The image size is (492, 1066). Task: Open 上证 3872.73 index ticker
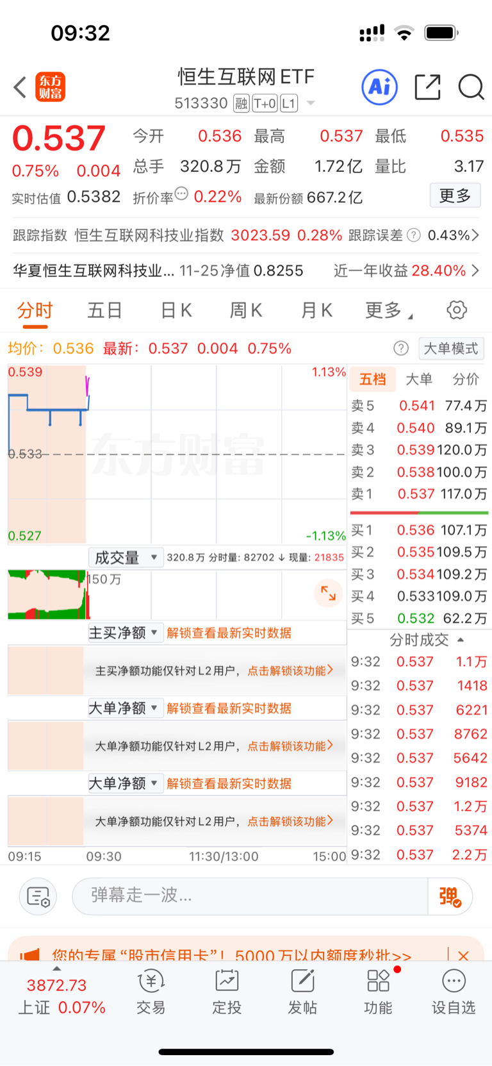61,995
